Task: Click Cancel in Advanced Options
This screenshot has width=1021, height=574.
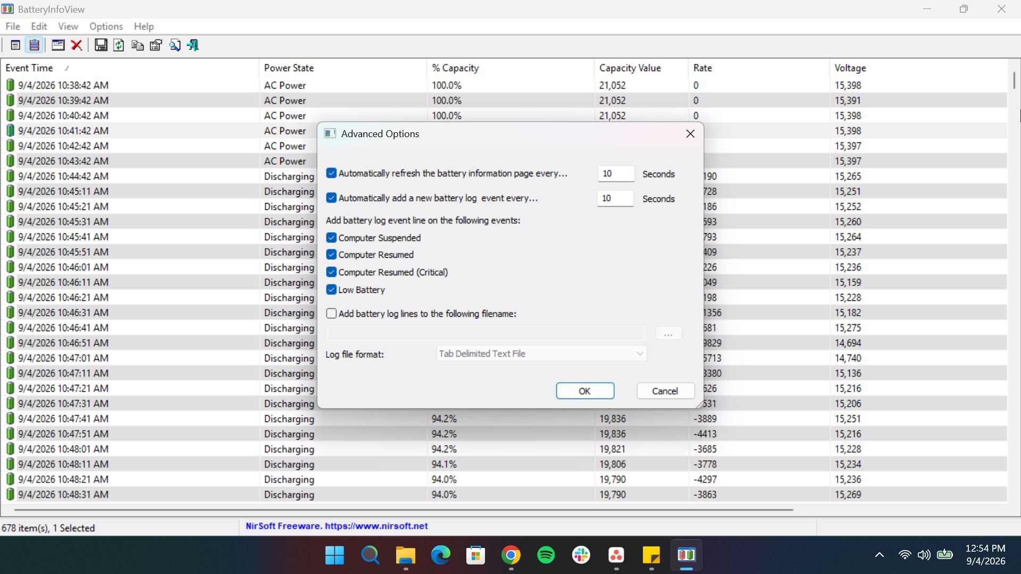Action: tap(665, 391)
